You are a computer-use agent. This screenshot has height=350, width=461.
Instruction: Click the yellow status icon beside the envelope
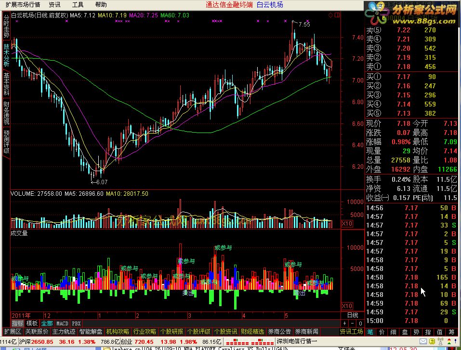432,341
